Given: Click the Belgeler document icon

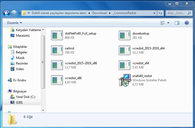Looking at the screenshot, I should click(13, 52).
